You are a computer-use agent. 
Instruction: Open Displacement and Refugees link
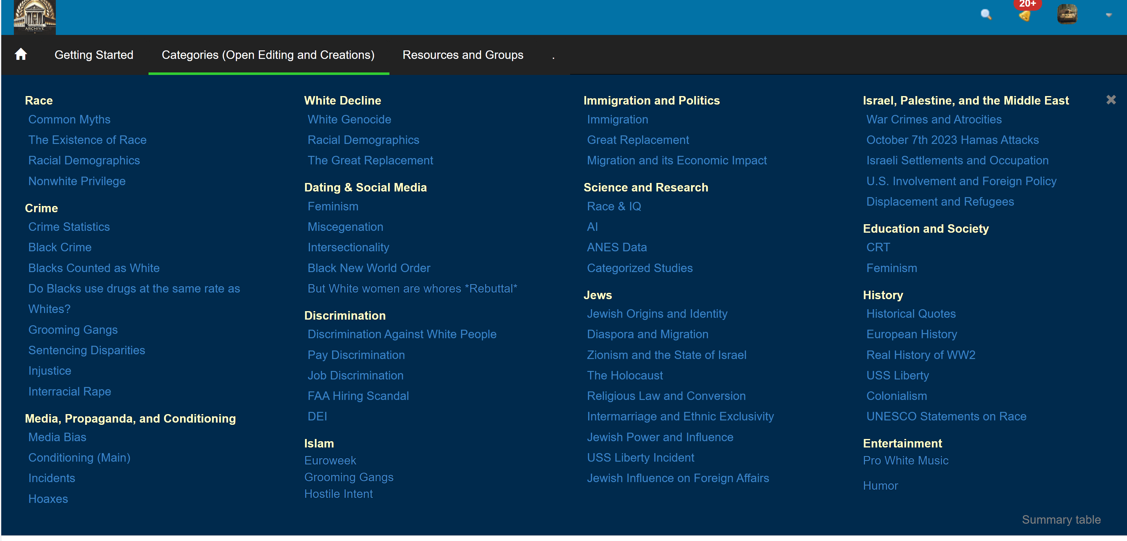940,202
